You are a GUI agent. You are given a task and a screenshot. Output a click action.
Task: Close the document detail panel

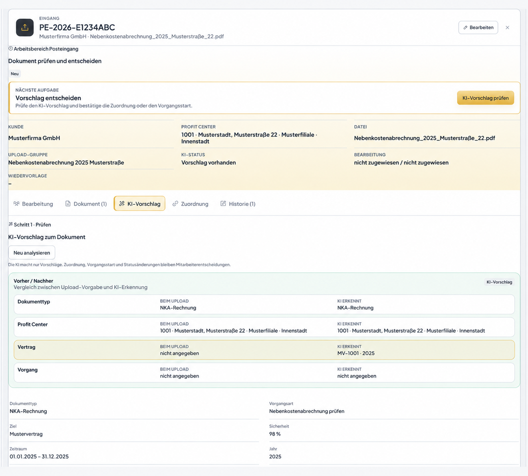click(x=507, y=28)
